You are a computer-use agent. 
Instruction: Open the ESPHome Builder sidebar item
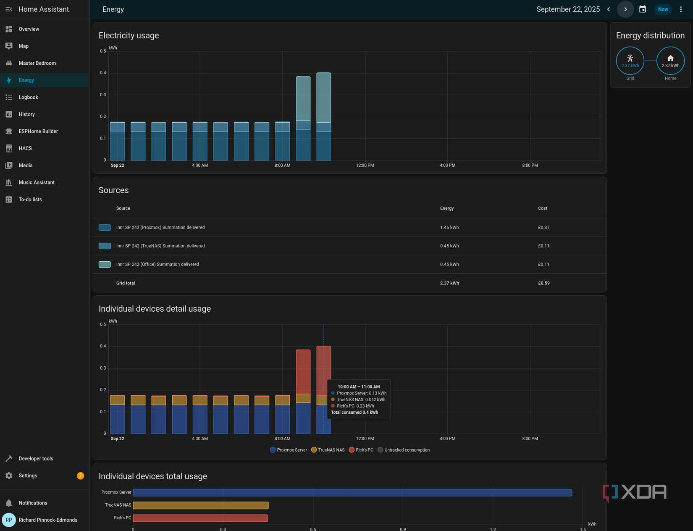tap(38, 131)
